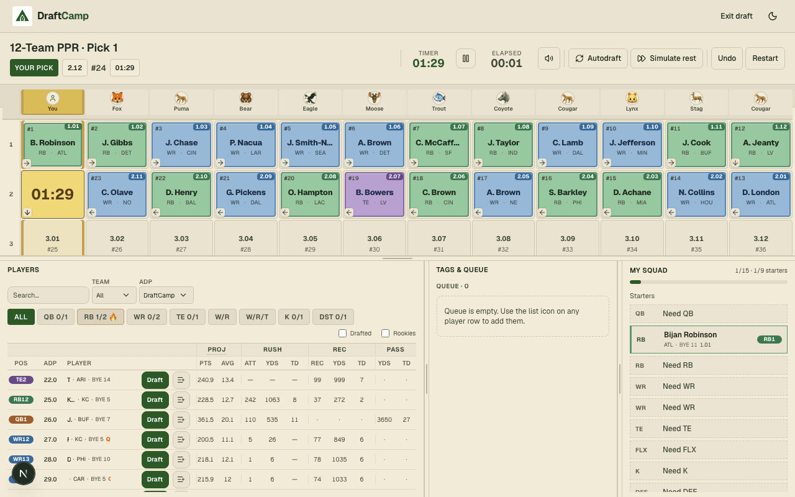Click arrow icon on B. Bowers card
Screen dimensions: 795x497
[x=349, y=212]
